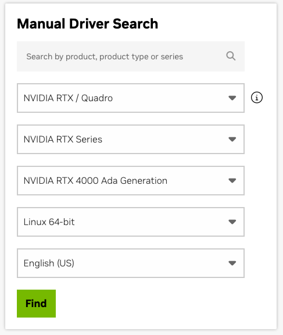This screenshot has width=283, height=335.
Task: Expand the NVIDIA RTX Series dropdown
Action: click(131, 140)
